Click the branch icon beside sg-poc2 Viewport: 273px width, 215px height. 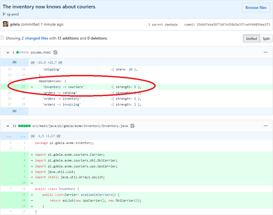[x=4, y=14]
